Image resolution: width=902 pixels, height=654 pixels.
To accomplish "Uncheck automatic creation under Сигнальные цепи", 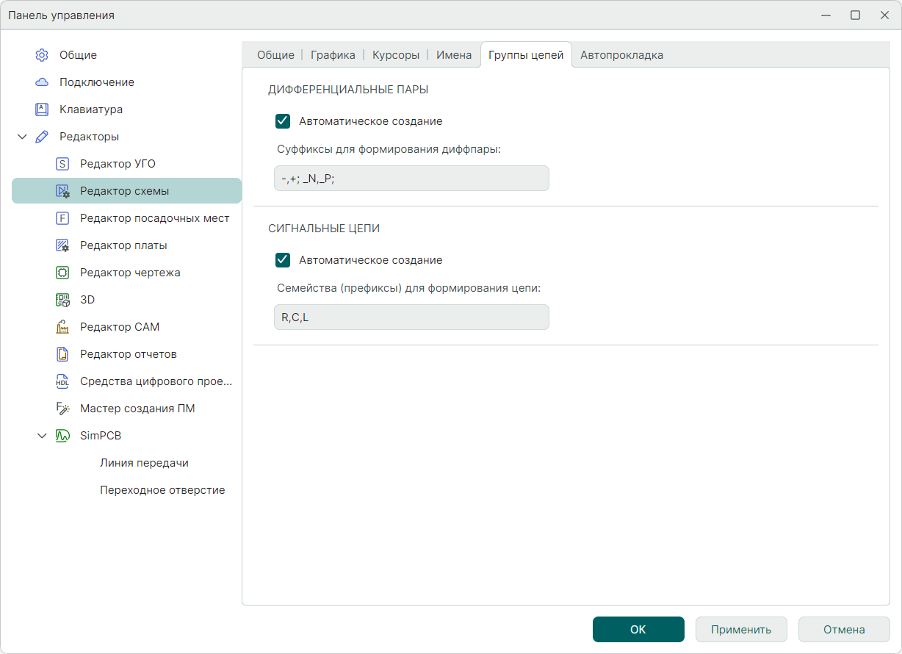I will [x=283, y=260].
